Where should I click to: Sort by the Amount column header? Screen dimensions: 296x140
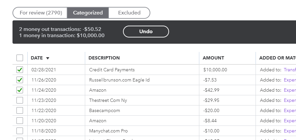[213, 58]
